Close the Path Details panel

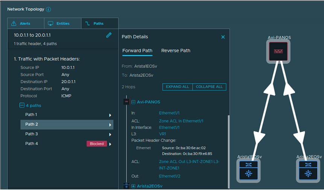(223, 37)
